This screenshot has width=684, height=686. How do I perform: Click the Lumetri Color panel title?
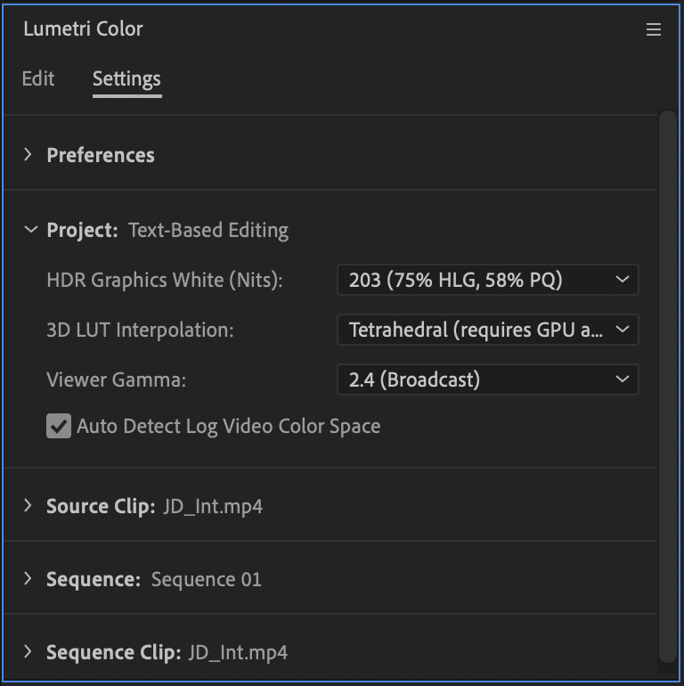[83, 29]
